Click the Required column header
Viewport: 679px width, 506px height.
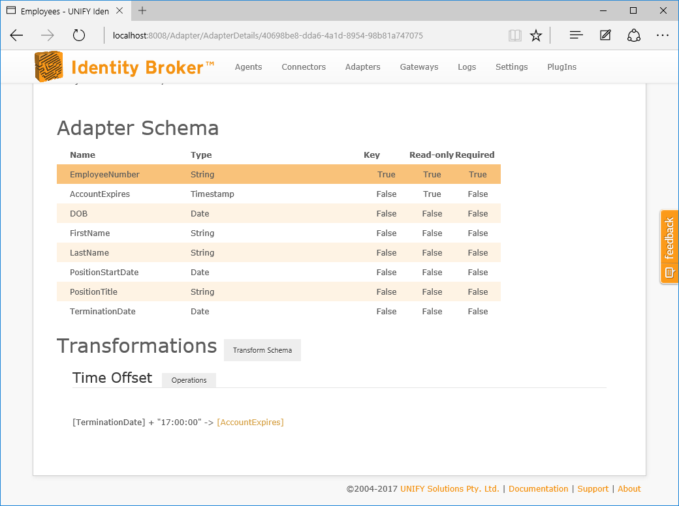pyautogui.click(x=475, y=155)
